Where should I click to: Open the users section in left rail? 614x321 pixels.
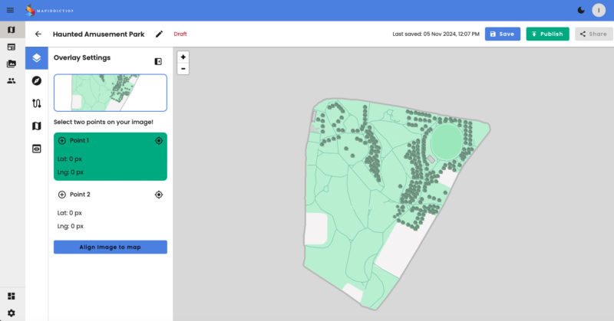click(x=11, y=80)
